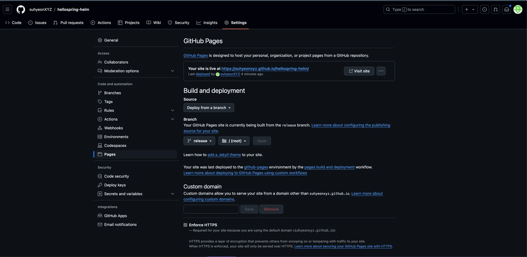Open Codespaces settings
The image size is (527, 257).
click(136, 145)
